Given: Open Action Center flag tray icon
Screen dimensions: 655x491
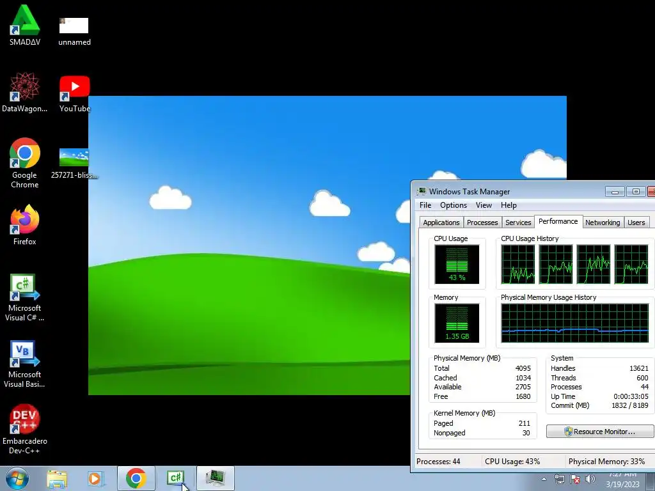Looking at the screenshot, I should pyautogui.click(x=575, y=479).
